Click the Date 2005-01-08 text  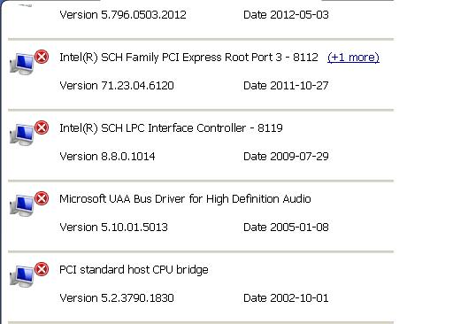tap(286, 228)
